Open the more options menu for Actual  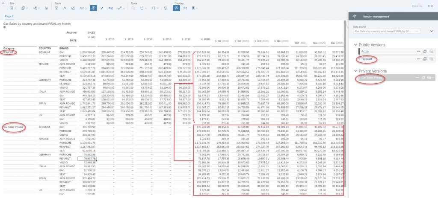pyautogui.click(x=418, y=51)
